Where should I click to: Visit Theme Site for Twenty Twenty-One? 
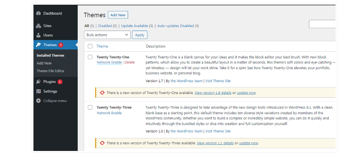218,81
